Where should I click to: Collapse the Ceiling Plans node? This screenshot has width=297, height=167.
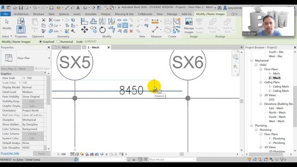click(x=261, y=82)
